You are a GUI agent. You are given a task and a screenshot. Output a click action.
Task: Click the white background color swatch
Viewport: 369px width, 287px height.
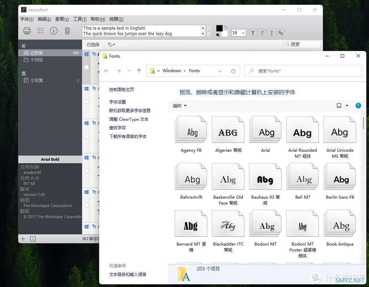(225, 34)
